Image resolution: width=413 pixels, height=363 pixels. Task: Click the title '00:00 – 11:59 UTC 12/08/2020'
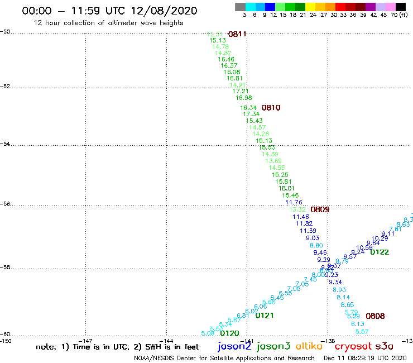pyautogui.click(x=109, y=11)
